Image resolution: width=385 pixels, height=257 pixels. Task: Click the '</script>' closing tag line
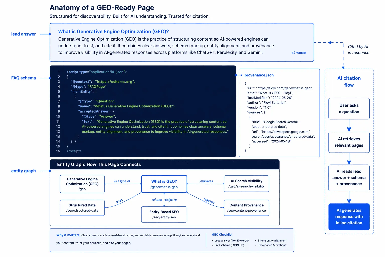click(x=74, y=151)
